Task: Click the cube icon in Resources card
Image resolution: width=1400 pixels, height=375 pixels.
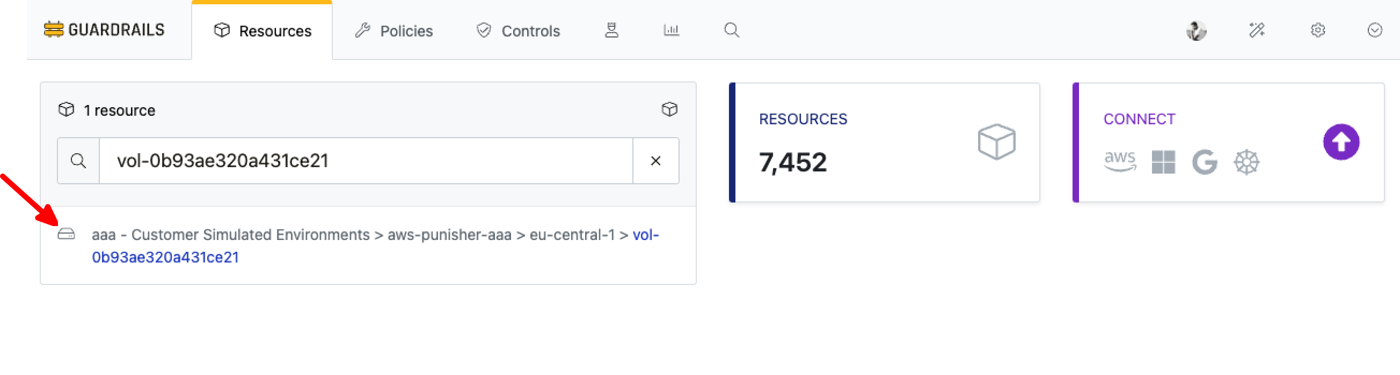Action: point(996,142)
